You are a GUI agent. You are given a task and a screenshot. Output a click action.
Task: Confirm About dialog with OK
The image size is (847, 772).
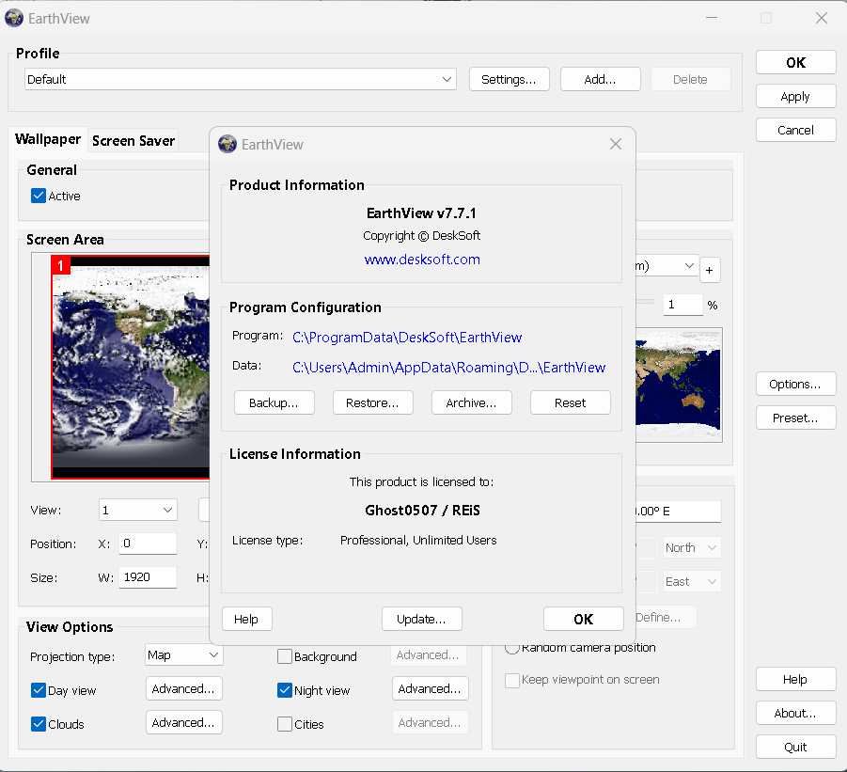click(584, 619)
